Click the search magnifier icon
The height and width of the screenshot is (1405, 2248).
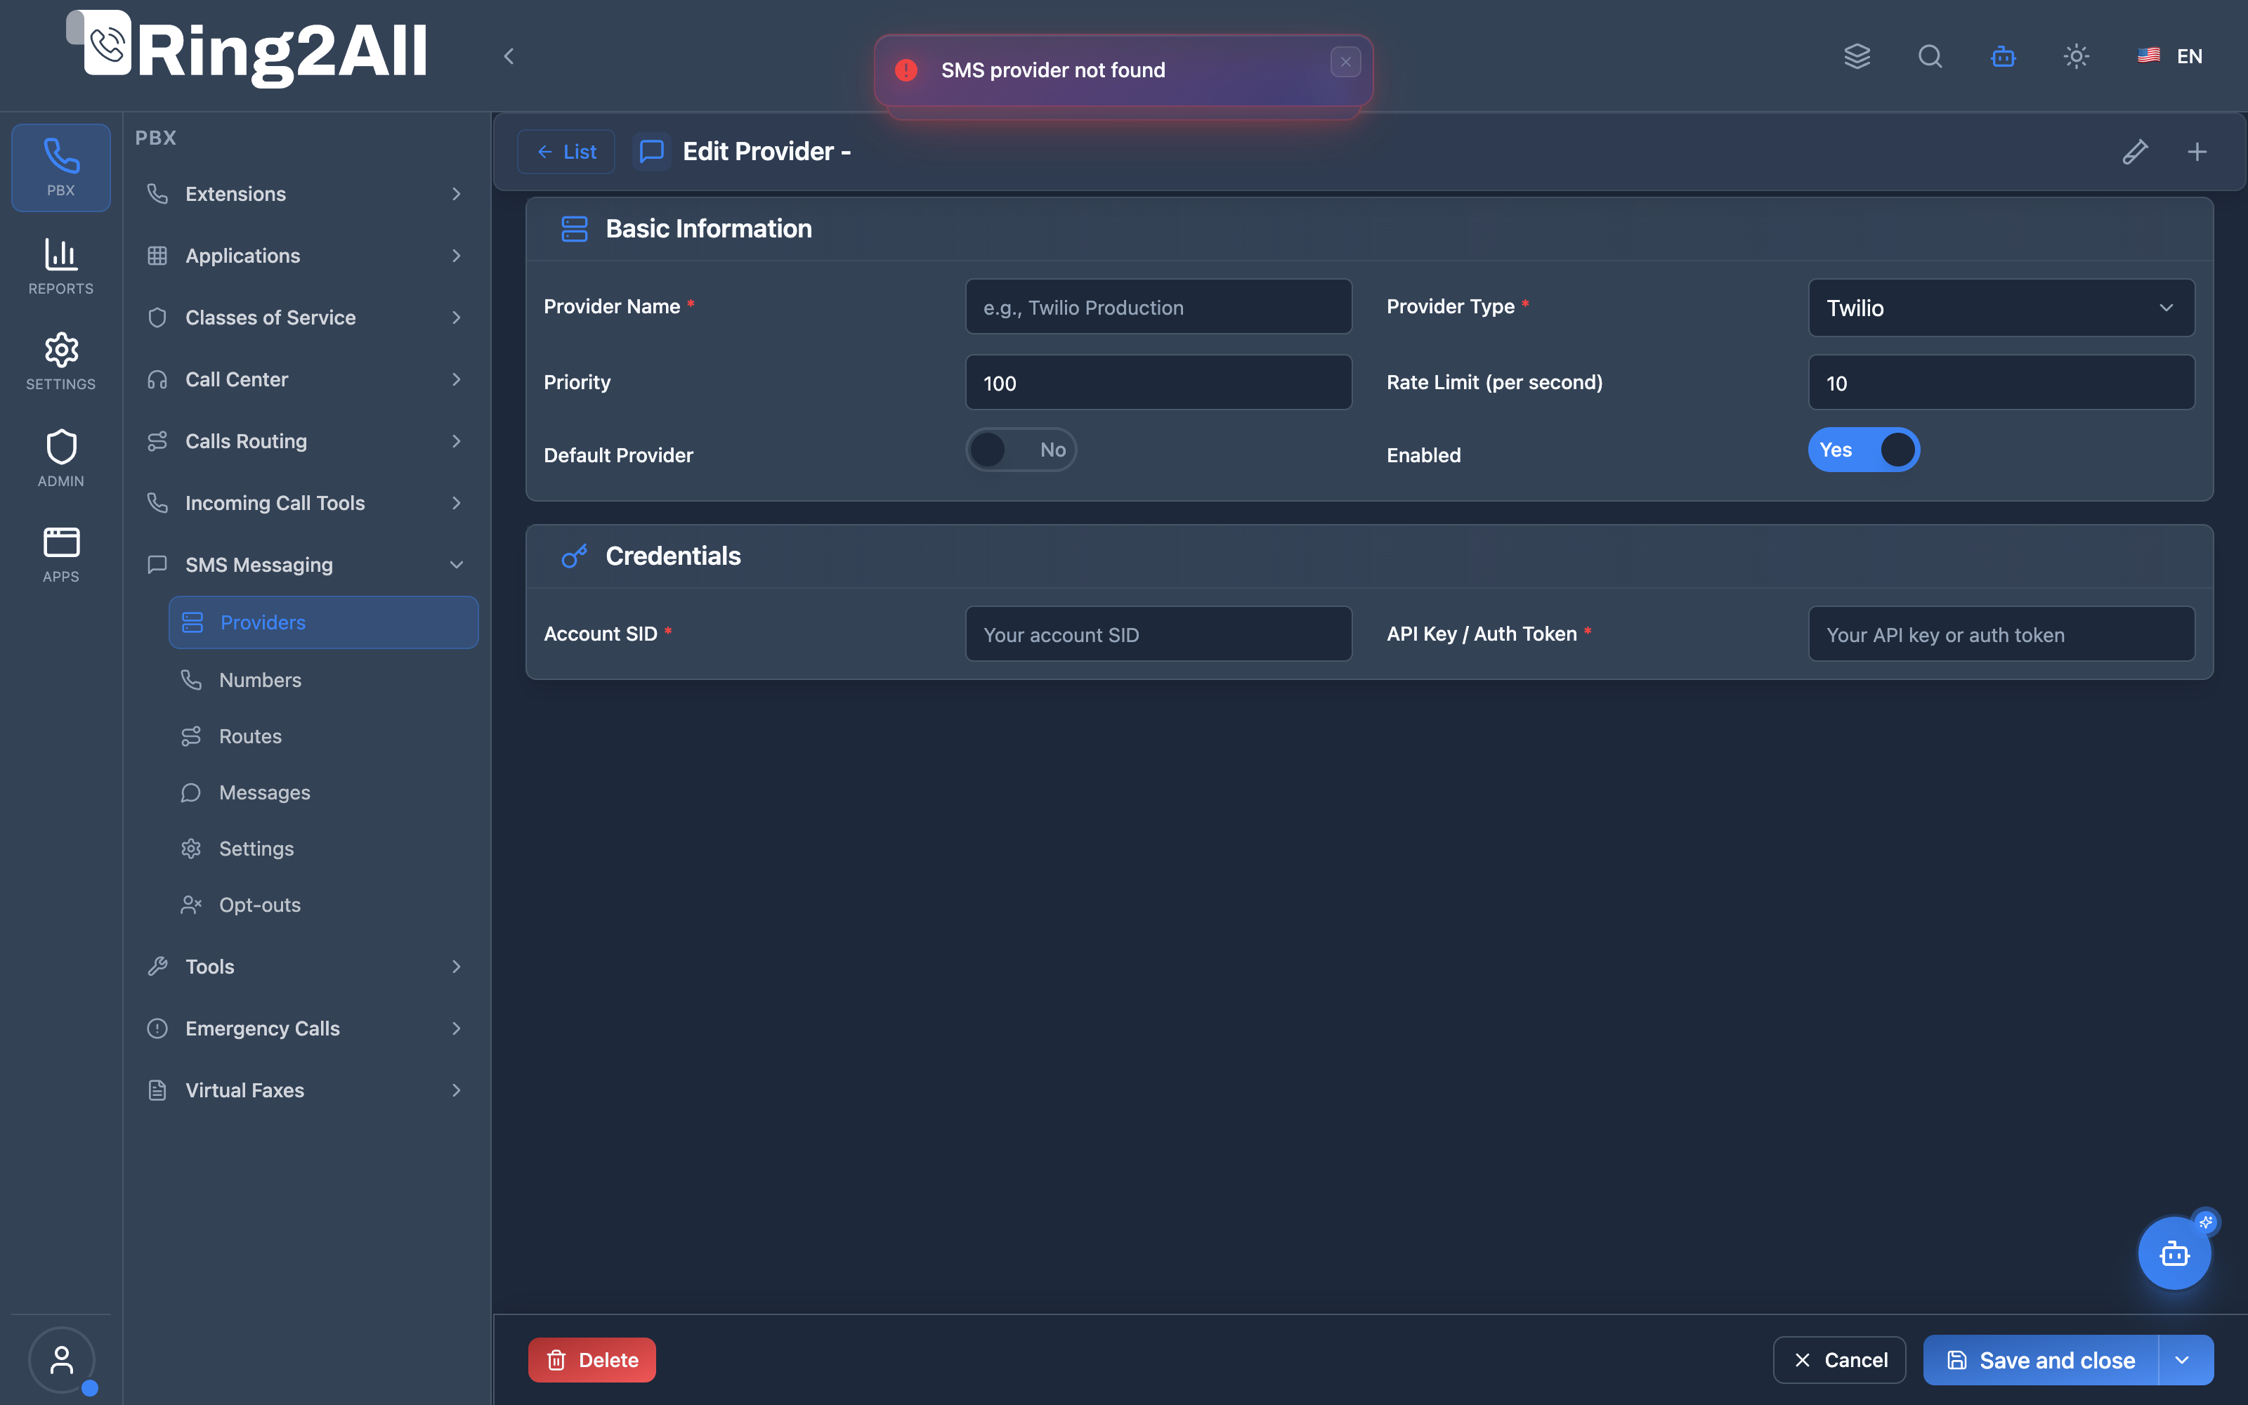point(1929,57)
